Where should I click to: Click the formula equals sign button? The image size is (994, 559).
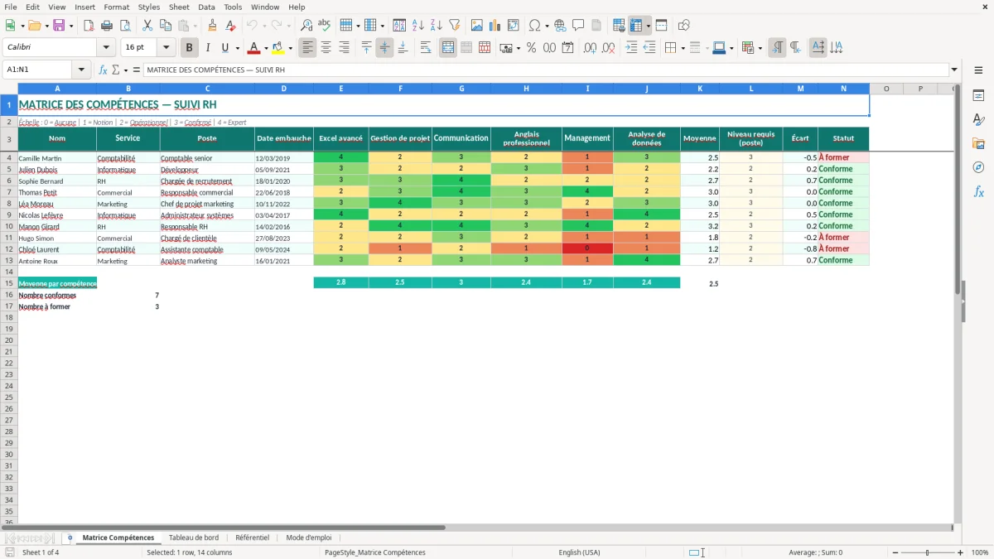(136, 70)
